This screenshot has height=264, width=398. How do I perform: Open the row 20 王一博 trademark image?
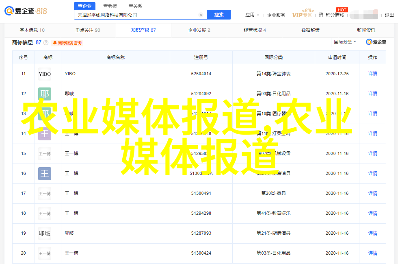tap(45, 253)
